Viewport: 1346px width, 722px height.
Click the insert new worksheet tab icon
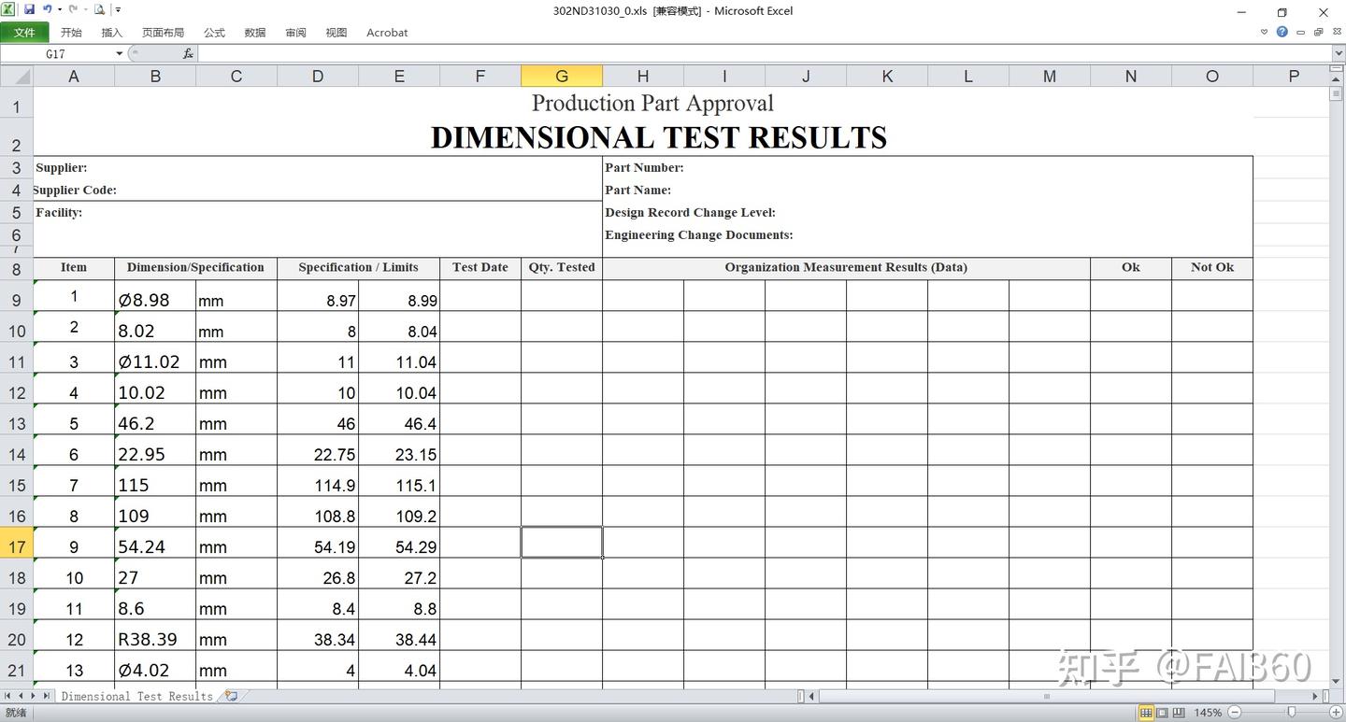click(x=231, y=696)
